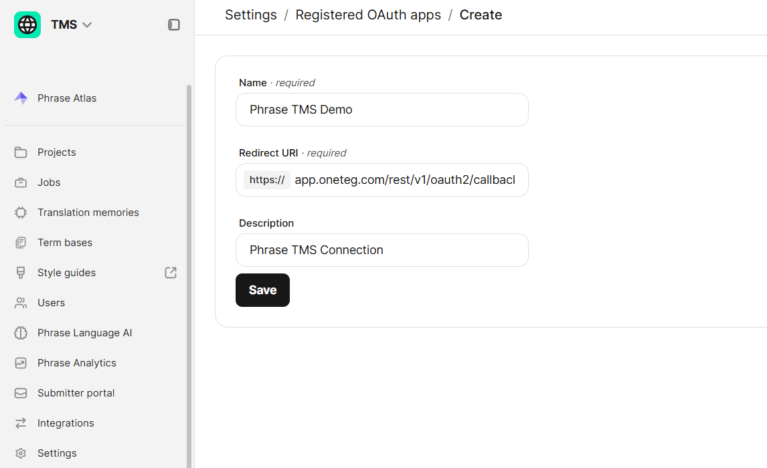Viewport: 767px width, 468px height.
Task: Click the TMS globe logo icon
Action: (27, 25)
